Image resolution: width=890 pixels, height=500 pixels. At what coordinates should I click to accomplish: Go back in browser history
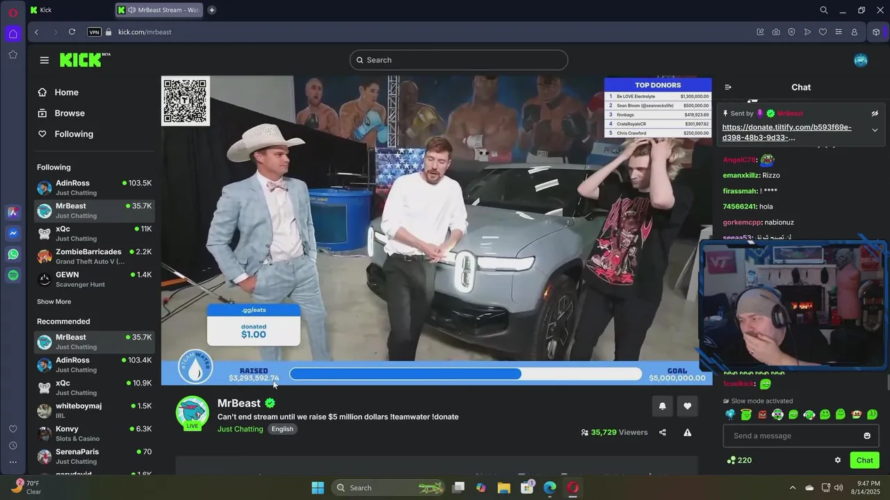36,32
